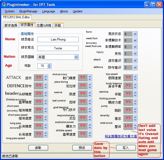Switch to the 位置&训练 tab
The width and height of the screenshot is (164, 160).
click(44, 26)
